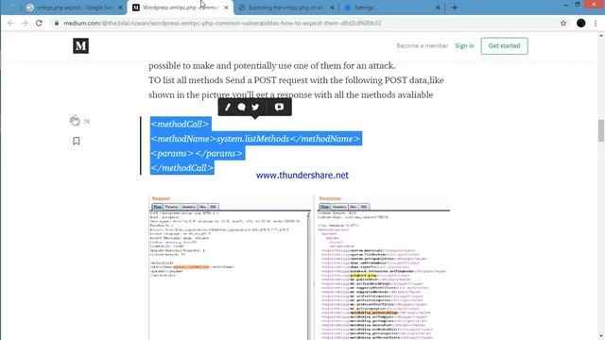Click the respond speech bubble in popup
The width and height of the screenshot is (605, 340).
[242, 107]
